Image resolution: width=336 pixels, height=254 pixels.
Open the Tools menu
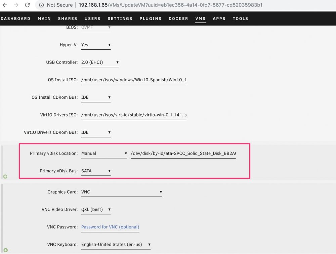coord(241,19)
